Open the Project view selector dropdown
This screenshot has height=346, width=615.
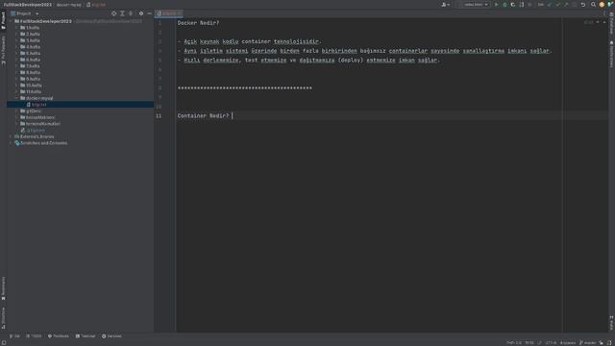tap(25, 13)
